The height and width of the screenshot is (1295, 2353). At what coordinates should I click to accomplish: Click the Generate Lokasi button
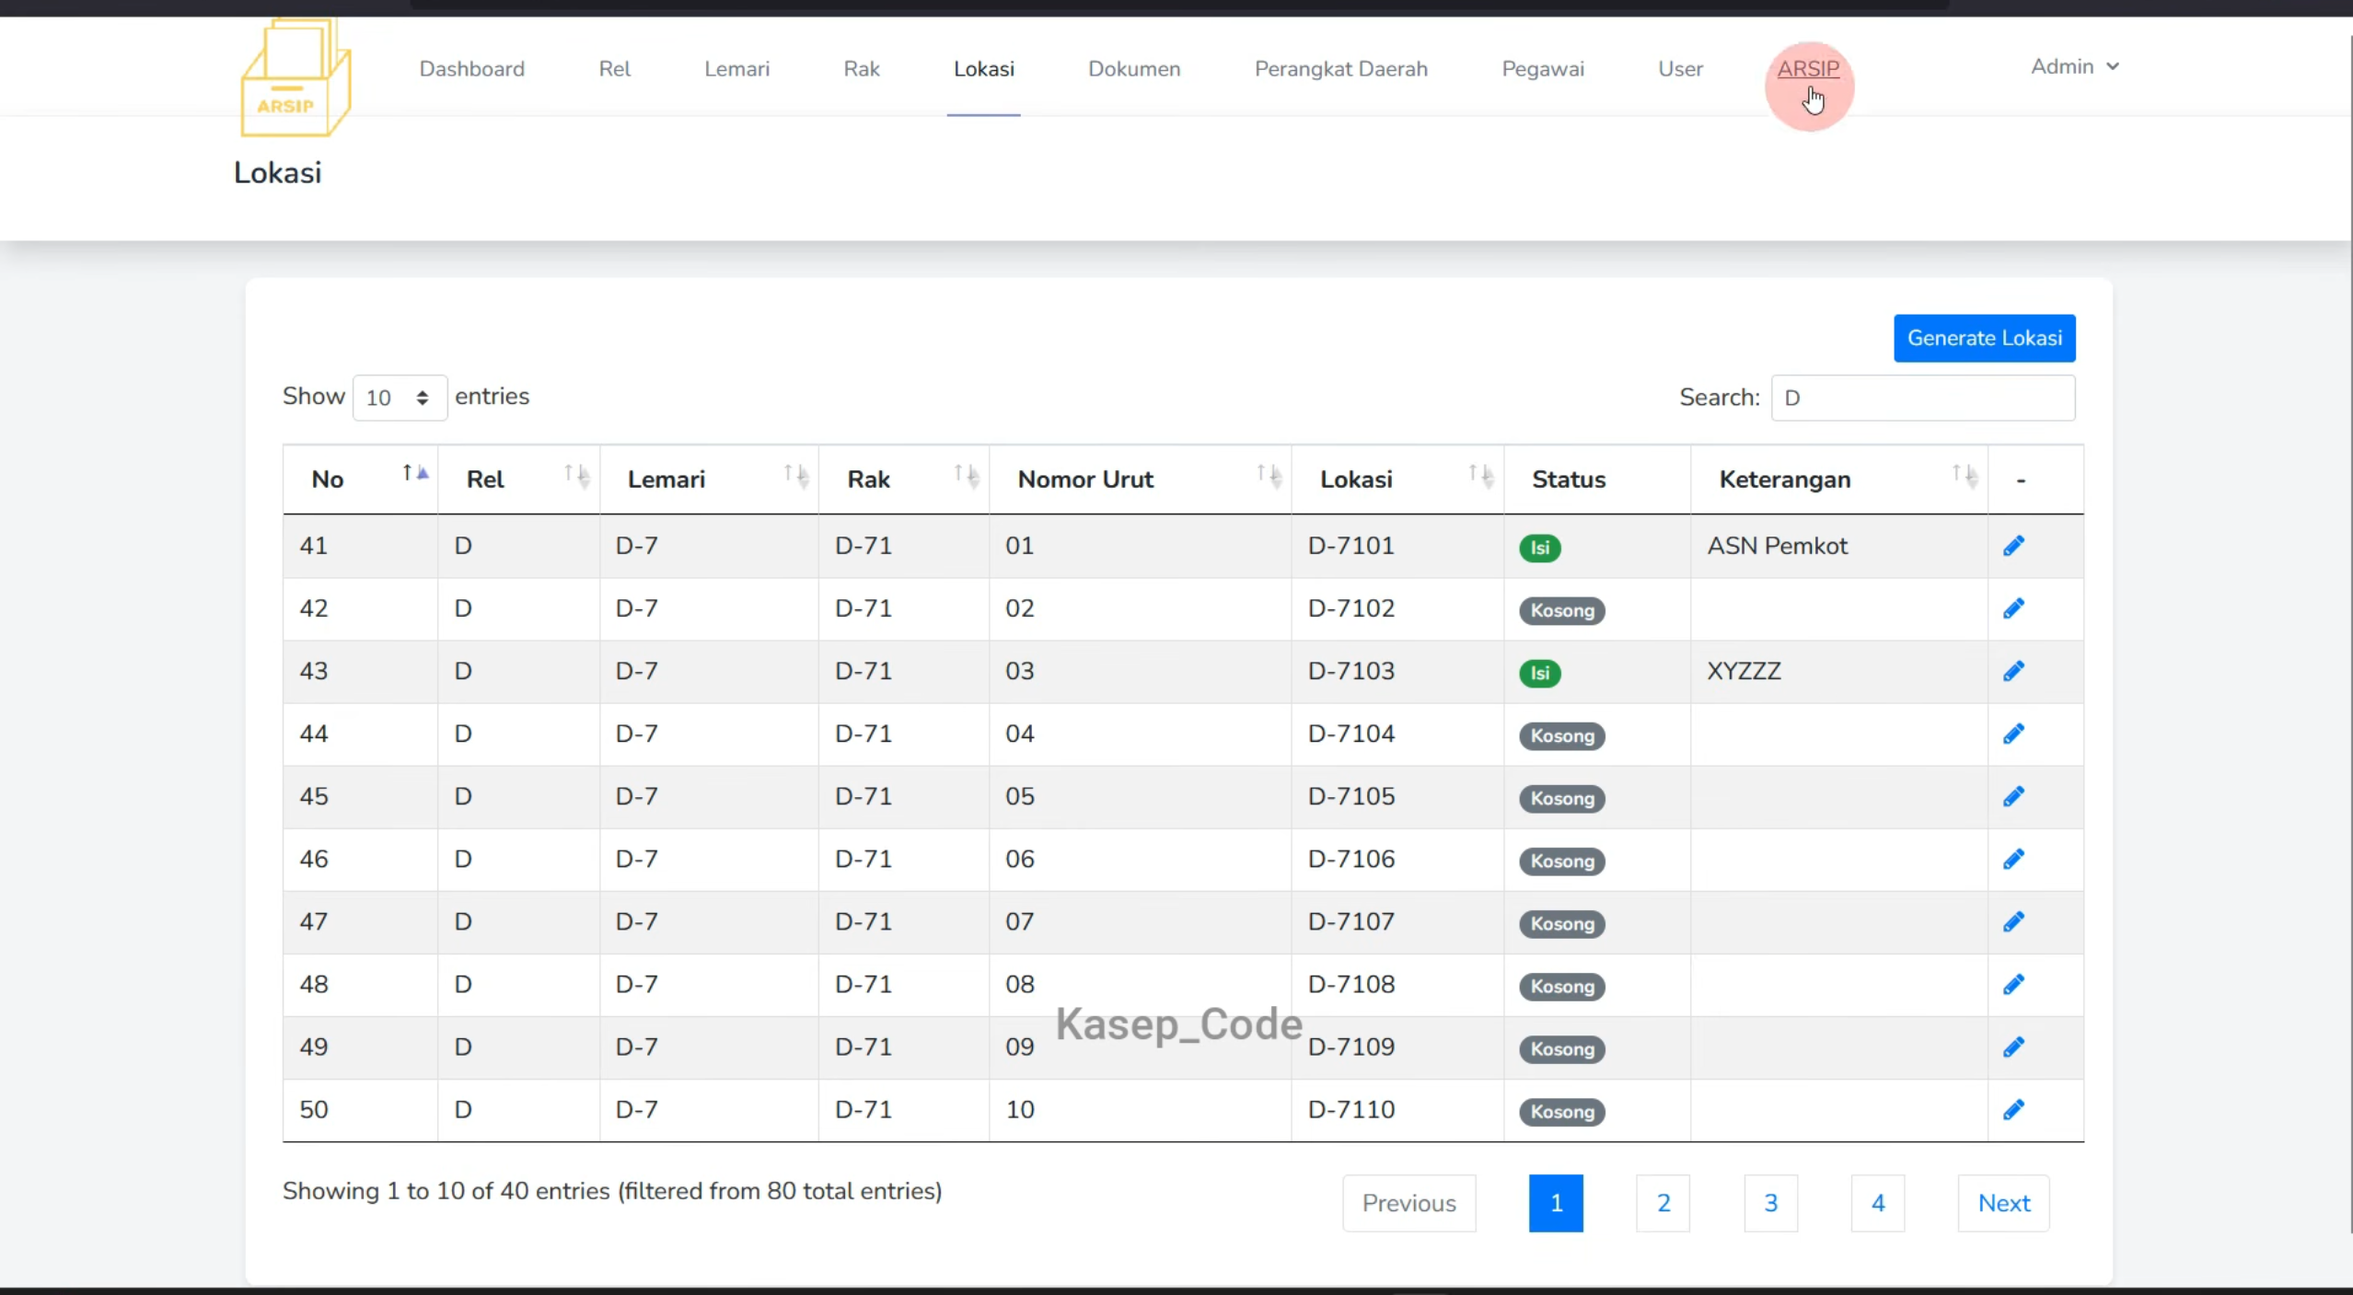tap(1984, 338)
